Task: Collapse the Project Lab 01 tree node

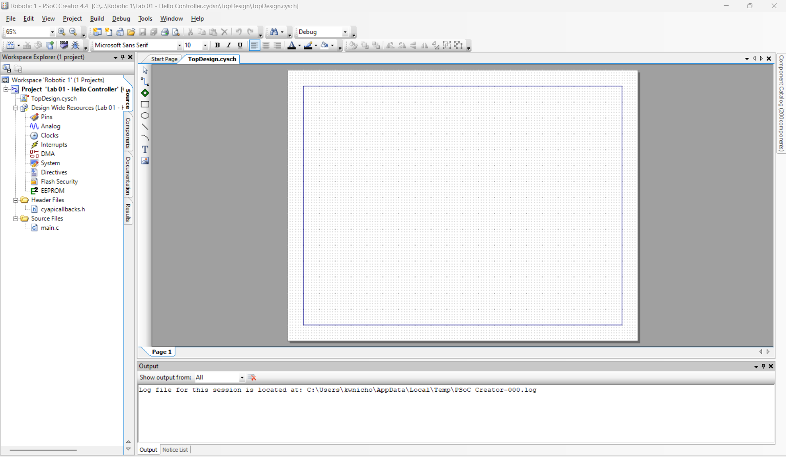Action: pyautogui.click(x=6, y=89)
